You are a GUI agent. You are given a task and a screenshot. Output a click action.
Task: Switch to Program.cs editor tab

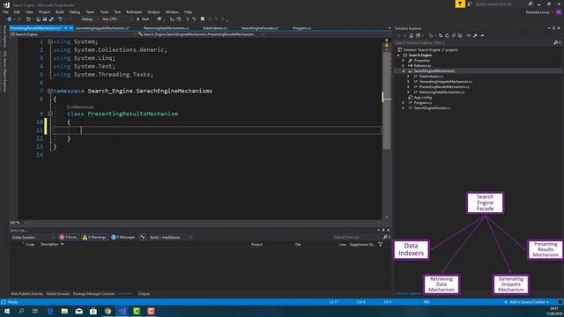(301, 28)
